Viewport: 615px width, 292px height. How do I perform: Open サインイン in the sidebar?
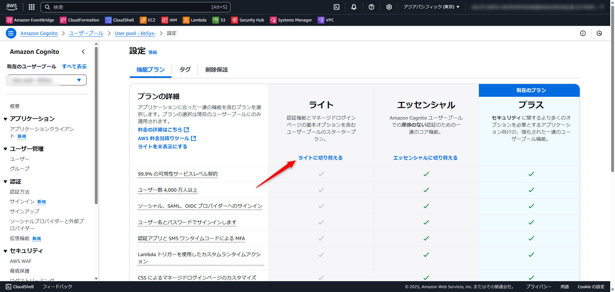coord(22,201)
